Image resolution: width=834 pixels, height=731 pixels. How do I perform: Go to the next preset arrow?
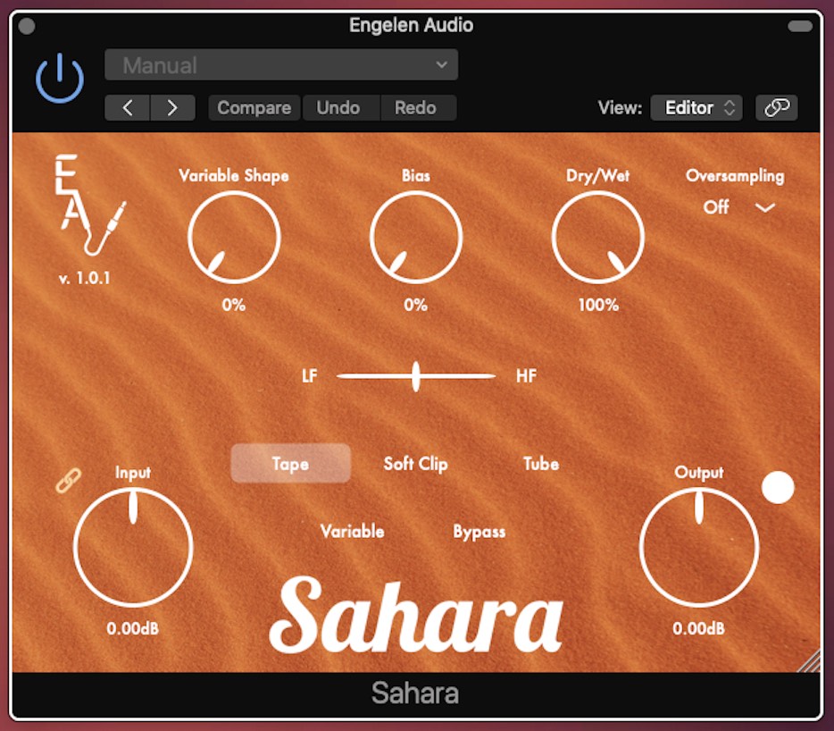(172, 108)
